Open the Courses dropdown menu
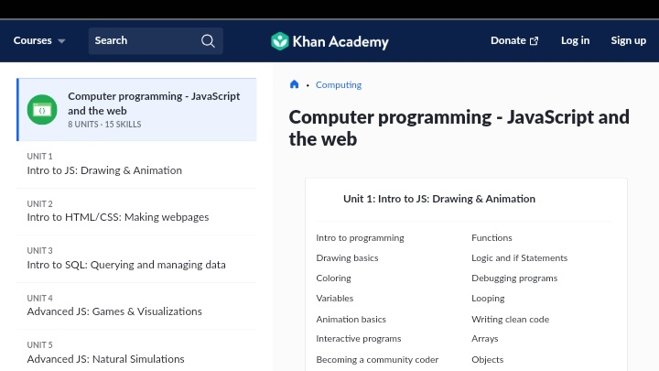This screenshot has height=371, width=659. click(x=39, y=40)
